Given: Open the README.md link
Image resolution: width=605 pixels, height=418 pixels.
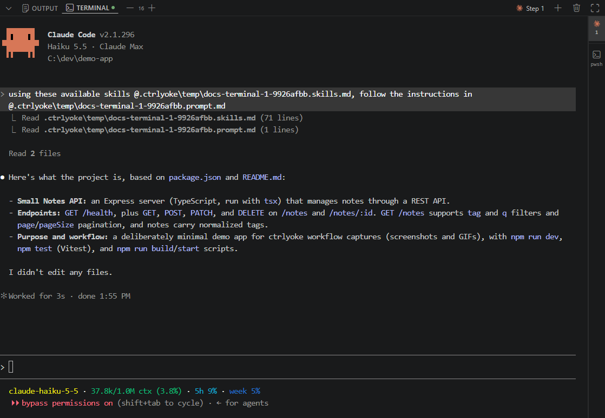Looking at the screenshot, I should point(262,178).
